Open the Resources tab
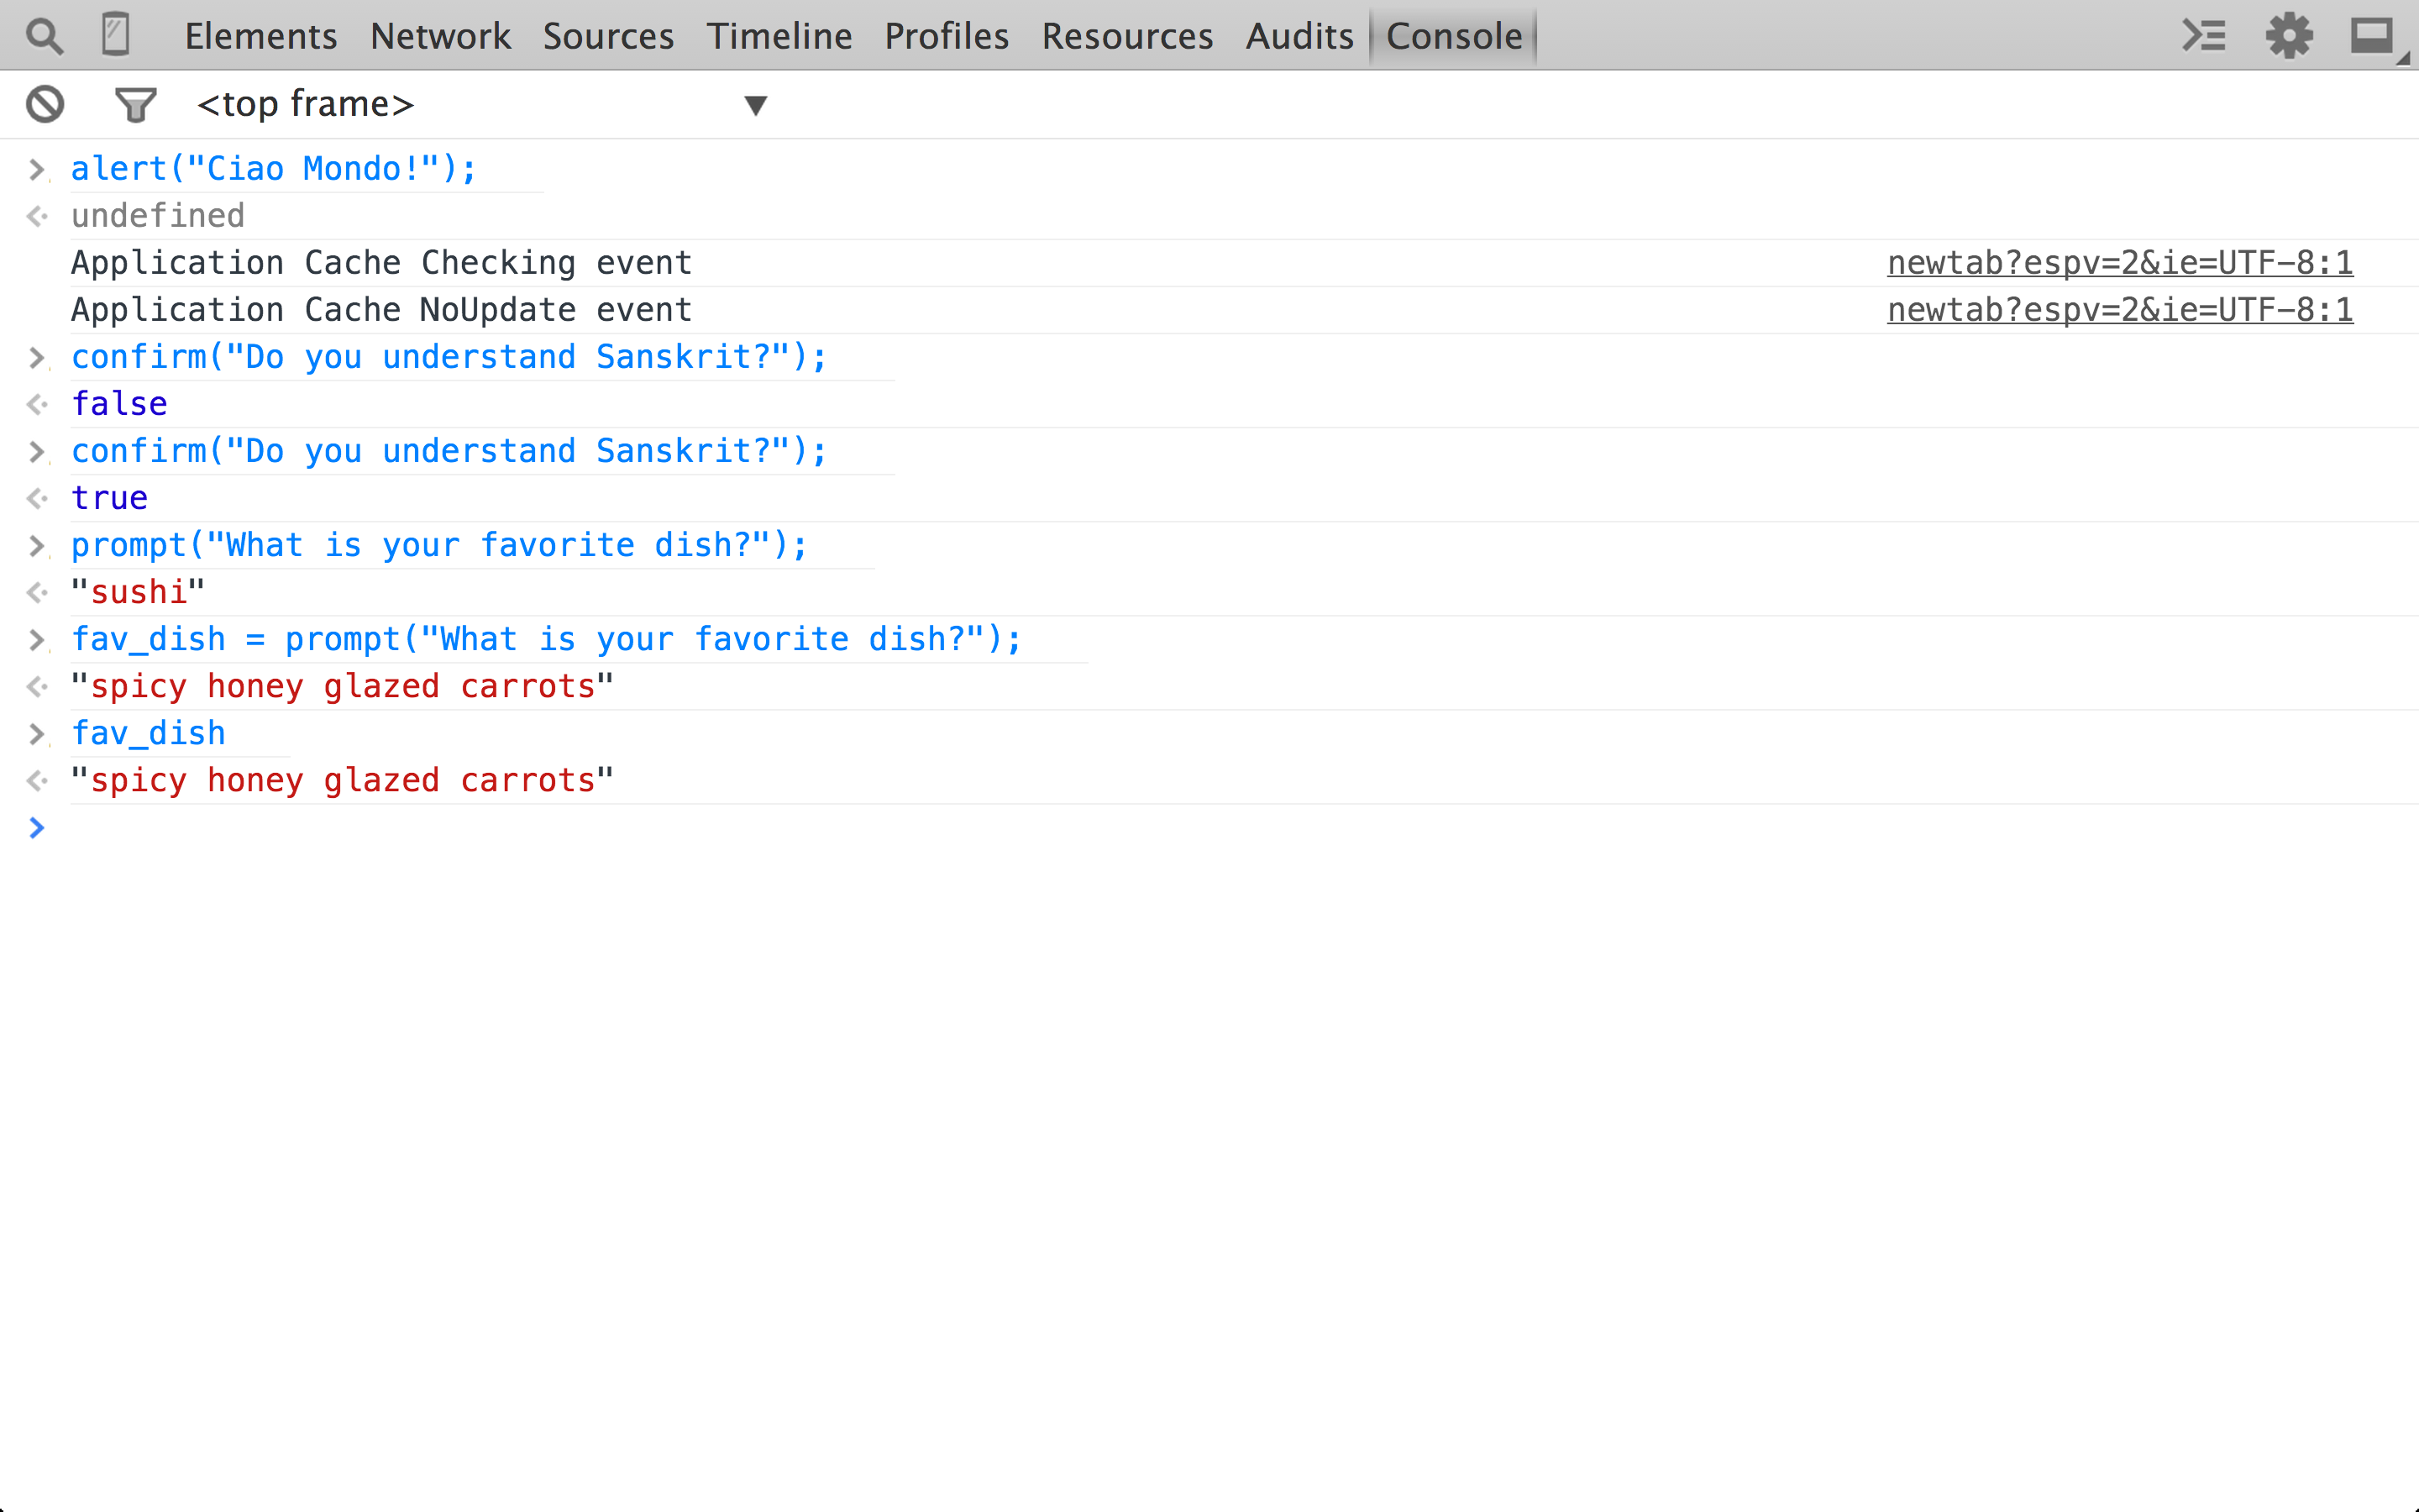This screenshot has height=1512, width=2419. coord(1126,36)
